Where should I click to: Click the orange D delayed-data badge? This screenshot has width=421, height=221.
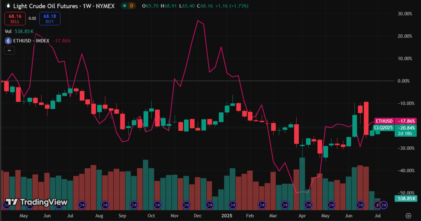[x=132, y=6]
